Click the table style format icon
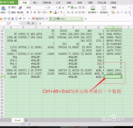133x128 pixels. click(44, 12)
